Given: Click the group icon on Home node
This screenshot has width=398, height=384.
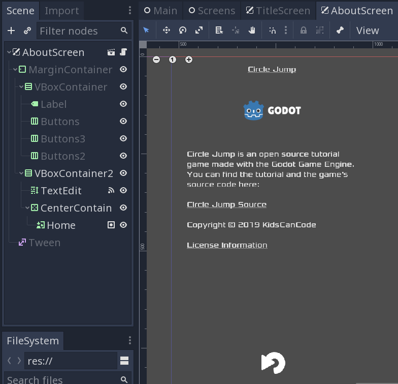Looking at the screenshot, I should tap(111, 225).
